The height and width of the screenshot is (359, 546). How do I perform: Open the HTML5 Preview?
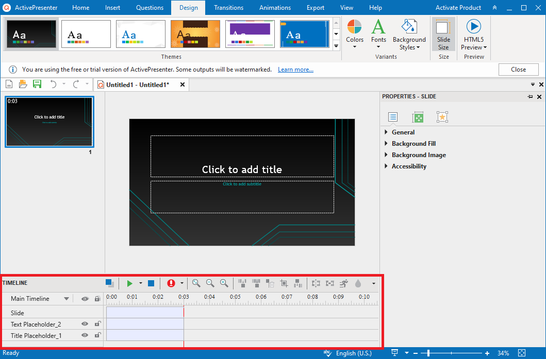pyautogui.click(x=473, y=34)
